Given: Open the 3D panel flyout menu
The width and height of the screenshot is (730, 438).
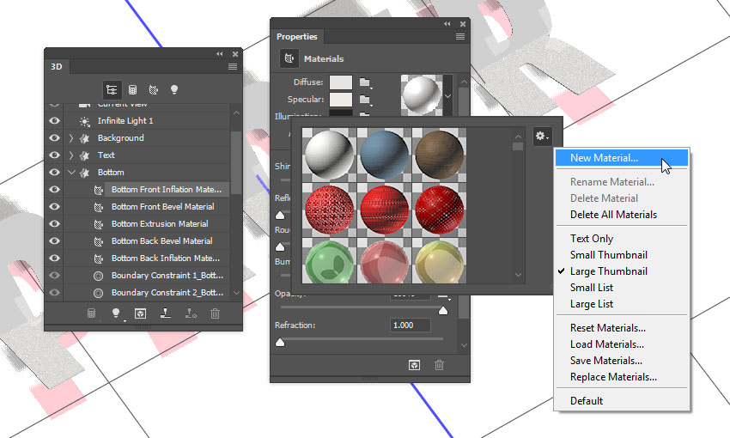Looking at the screenshot, I should (x=233, y=67).
